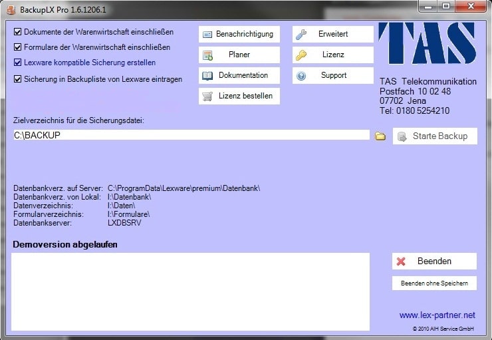This screenshot has height=340, width=492.
Task: Click the BackupLX Pro 1.6.1206.1 window title
Action: point(63,10)
